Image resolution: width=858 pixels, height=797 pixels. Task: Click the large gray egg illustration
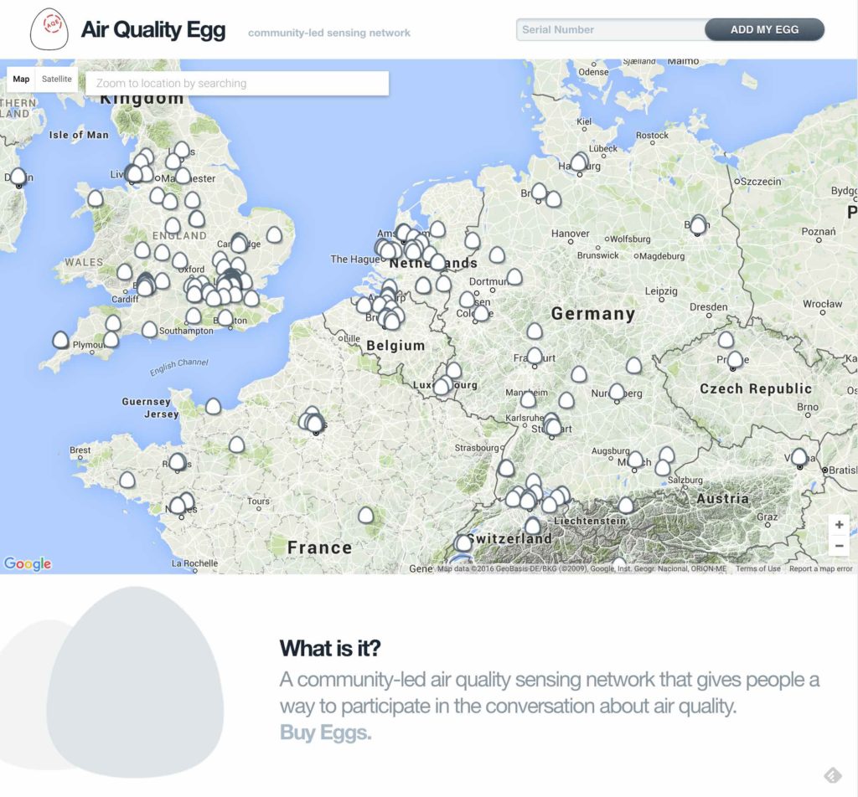(x=135, y=681)
